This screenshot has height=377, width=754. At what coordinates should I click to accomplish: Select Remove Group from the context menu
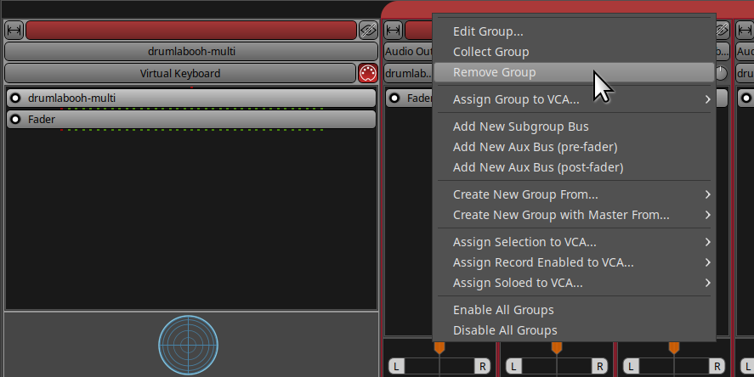[494, 72]
